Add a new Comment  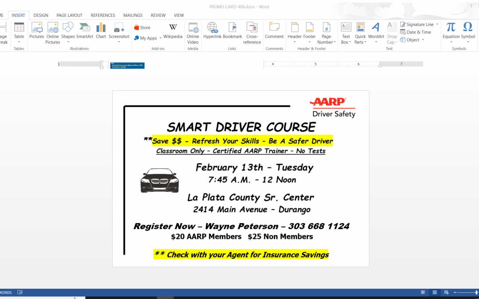[x=275, y=31]
